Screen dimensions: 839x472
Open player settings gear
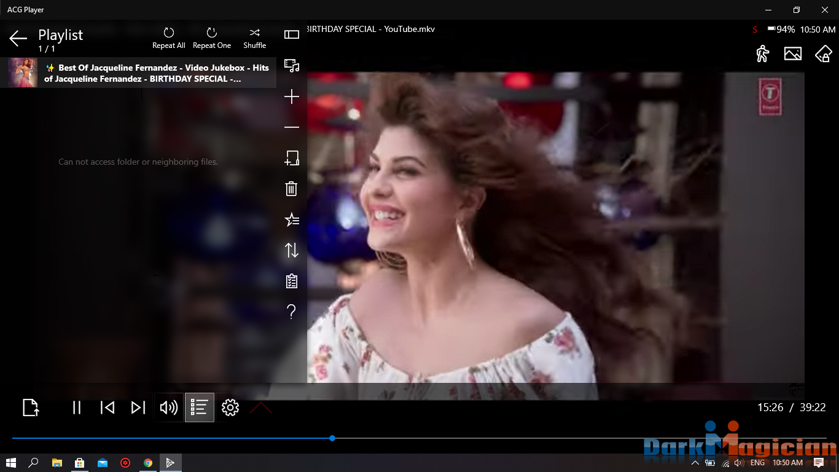230,407
